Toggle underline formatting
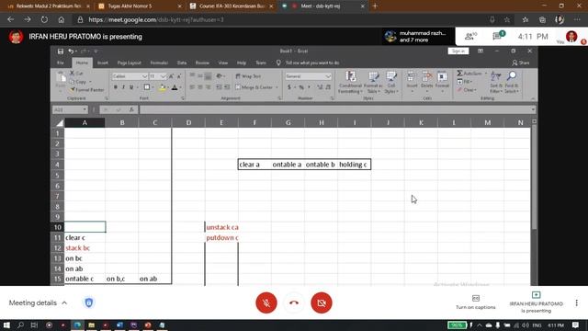This screenshot has height=331, width=588. [131, 87]
